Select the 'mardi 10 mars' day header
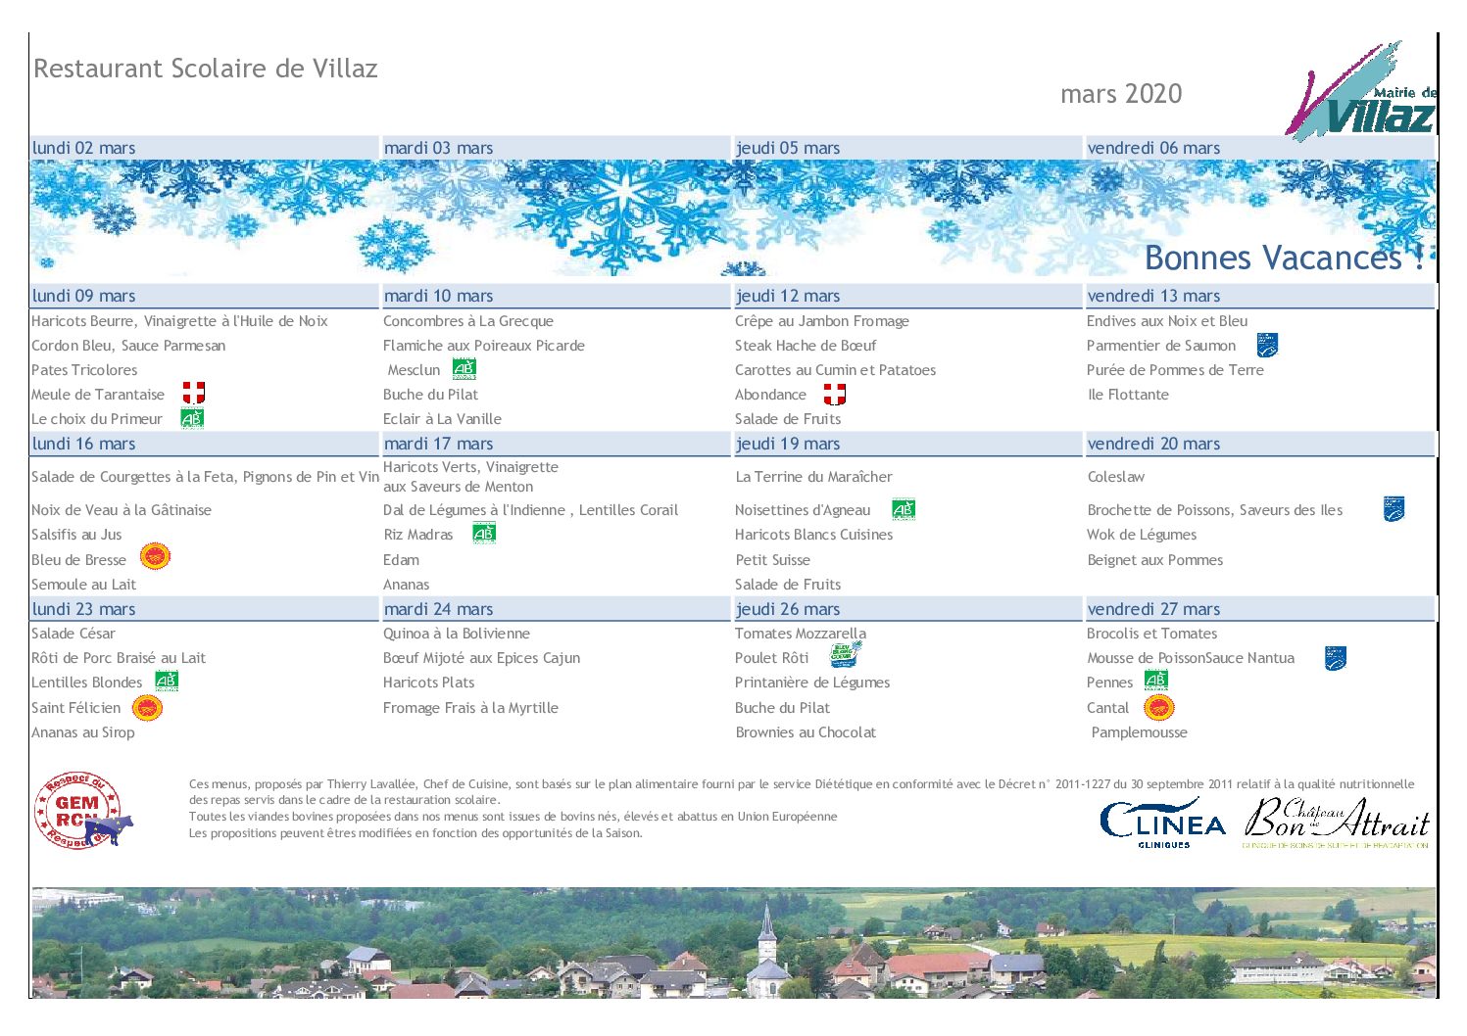 click(x=556, y=296)
